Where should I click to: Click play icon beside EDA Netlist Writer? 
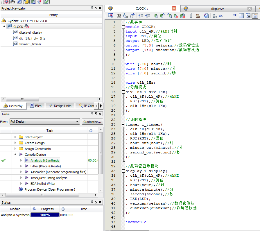click(x=27, y=183)
